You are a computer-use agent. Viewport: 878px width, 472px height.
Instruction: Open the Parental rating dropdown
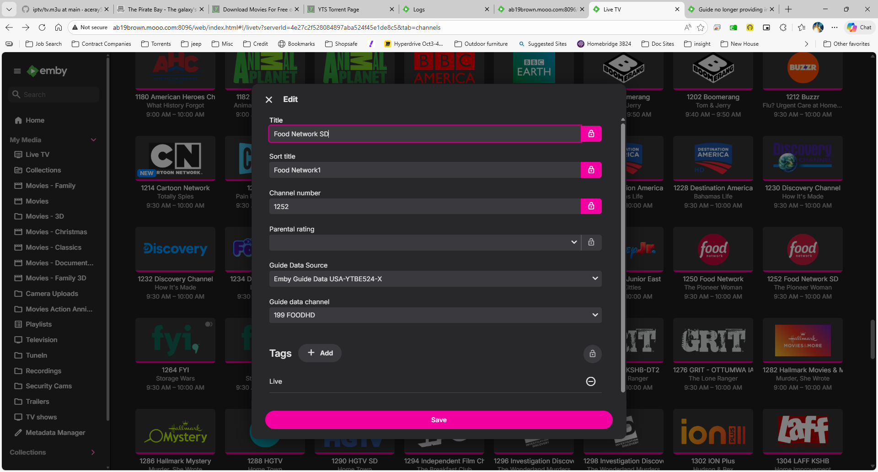425,242
